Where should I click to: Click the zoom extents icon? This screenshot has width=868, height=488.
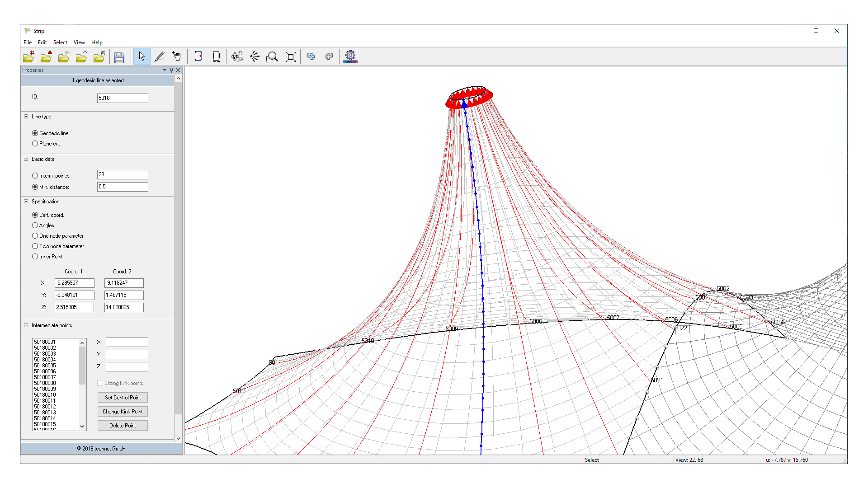coord(291,56)
